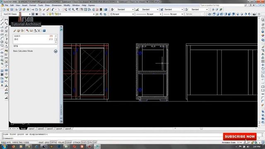Select the Rectangle draw tool

coord(2,34)
